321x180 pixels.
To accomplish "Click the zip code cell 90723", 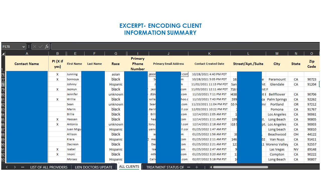I will click(312, 79).
